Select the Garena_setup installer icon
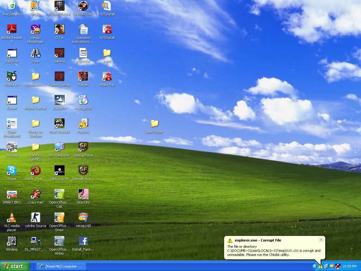The width and height of the screenshot is (361, 271). 59,79
